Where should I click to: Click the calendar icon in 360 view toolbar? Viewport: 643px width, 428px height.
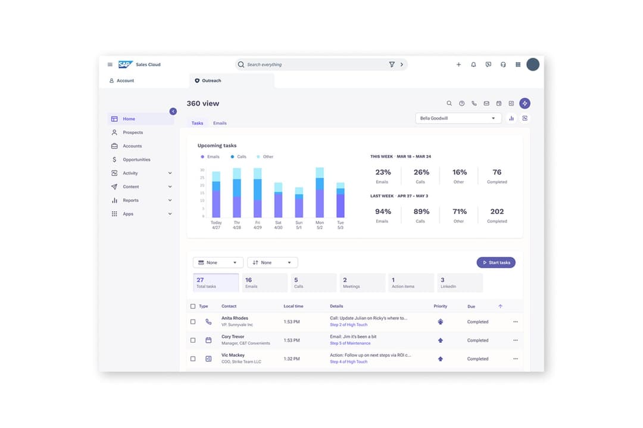pyautogui.click(x=499, y=103)
